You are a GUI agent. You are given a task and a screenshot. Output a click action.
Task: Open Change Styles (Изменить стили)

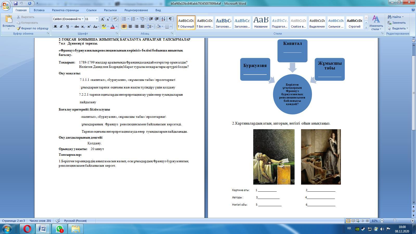pyautogui.click(x=376, y=23)
